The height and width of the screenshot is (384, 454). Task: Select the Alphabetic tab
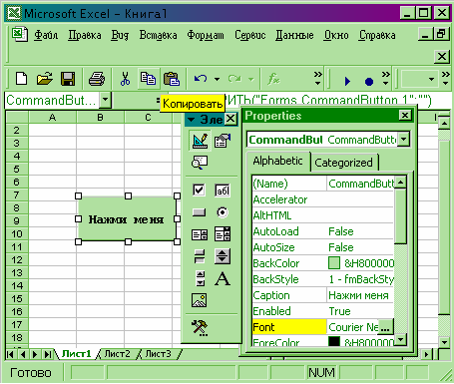point(277,162)
